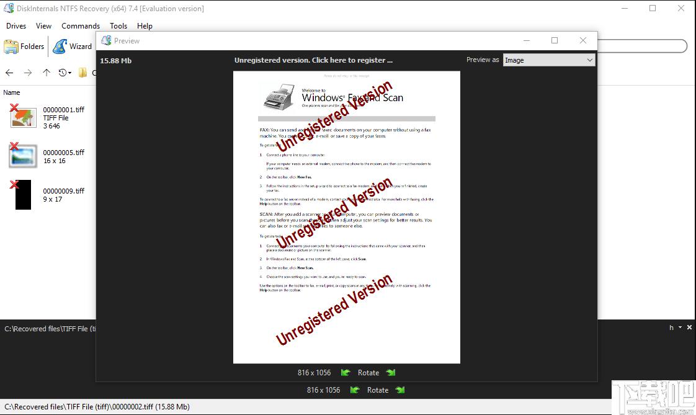The width and height of the screenshot is (696, 415).
Task: Rotate right in main window's bottom bar
Action: [x=400, y=390]
